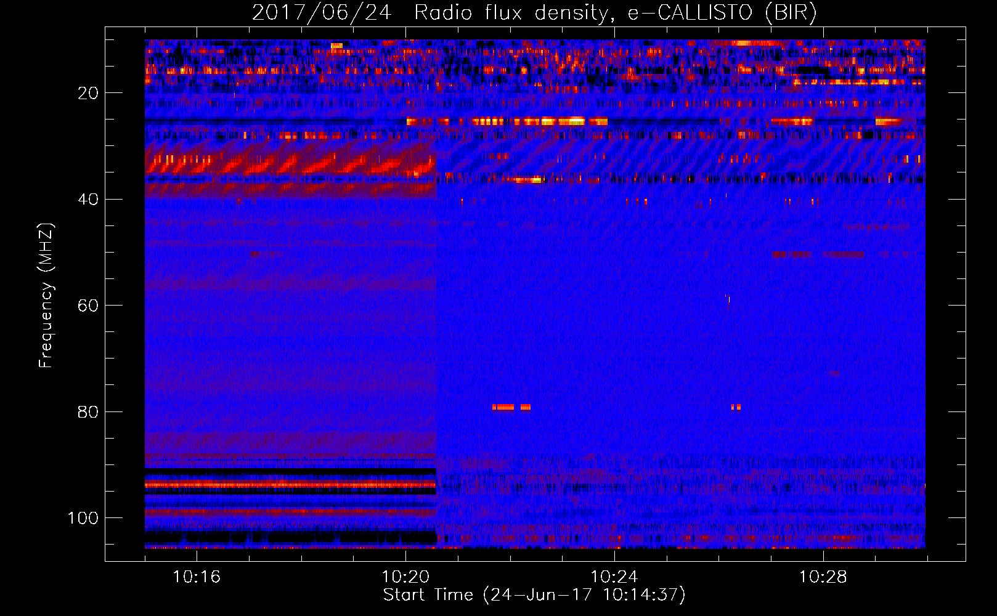Click the 60 frequency tick label
Viewport: 997px width, 616px height.
pos(88,306)
